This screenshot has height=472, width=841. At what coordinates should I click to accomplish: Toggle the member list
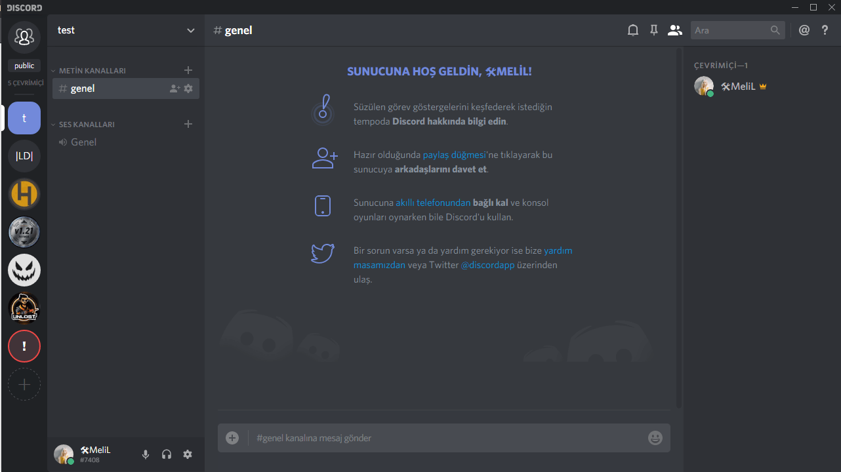coord(675,30)
